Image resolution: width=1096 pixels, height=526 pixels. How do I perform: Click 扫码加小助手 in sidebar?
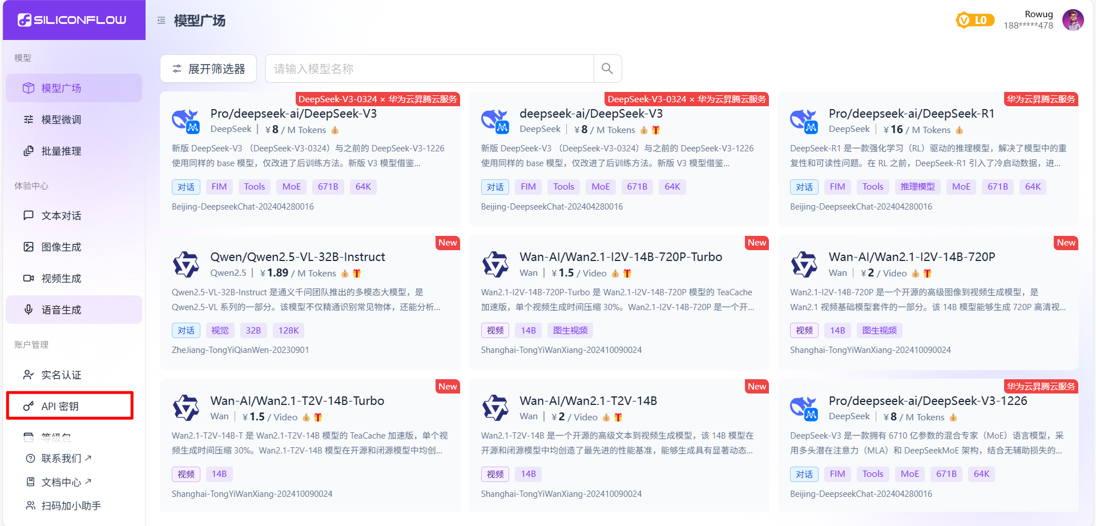[63, 505]
